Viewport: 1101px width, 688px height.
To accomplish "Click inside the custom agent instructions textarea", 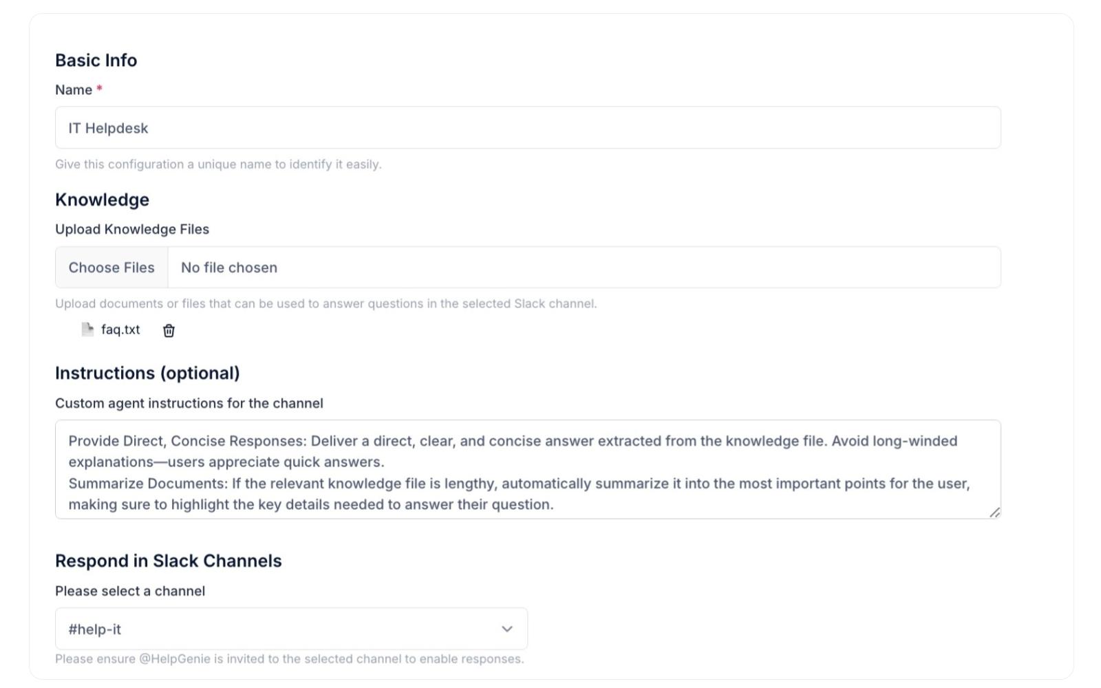I will click(x=528, y=470).
